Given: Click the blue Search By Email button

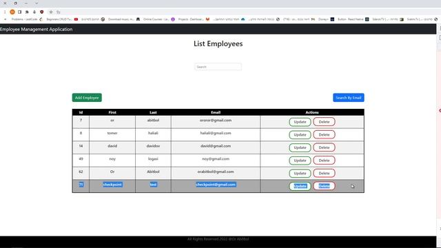Looking at the screenshot, I should tap(349, 98).
